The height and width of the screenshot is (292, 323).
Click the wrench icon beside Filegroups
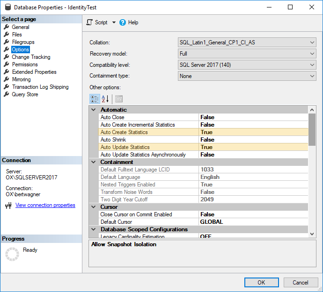tap(7, 42)
